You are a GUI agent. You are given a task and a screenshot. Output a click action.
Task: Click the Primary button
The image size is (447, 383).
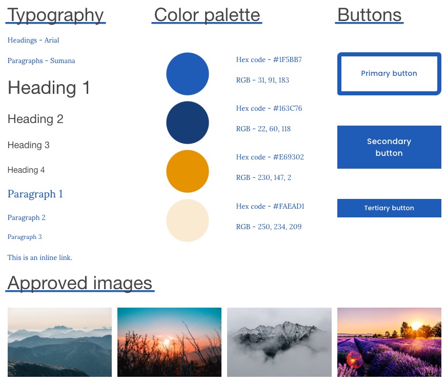[389, 74]
